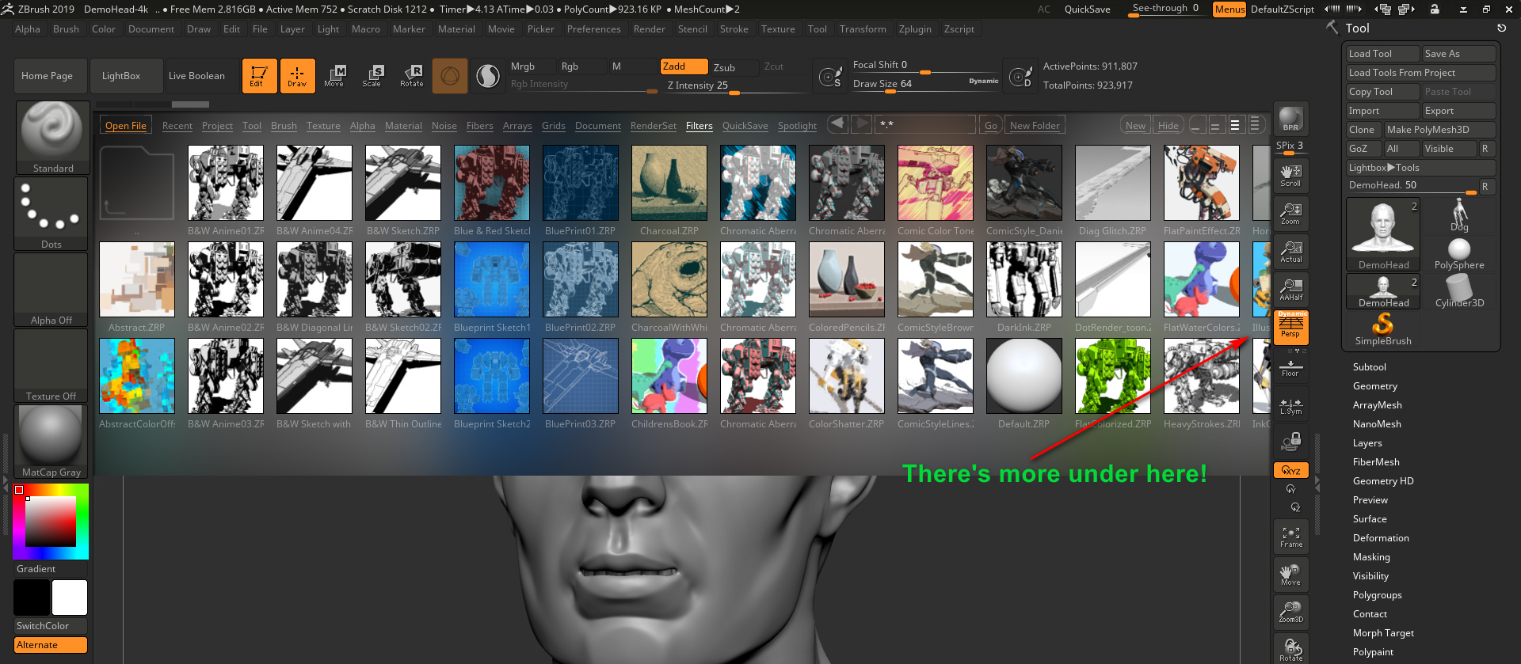Screen dimensions: 1521x664
Task: Click the AAHalf zoom icon
Action: coord(1290,290)
